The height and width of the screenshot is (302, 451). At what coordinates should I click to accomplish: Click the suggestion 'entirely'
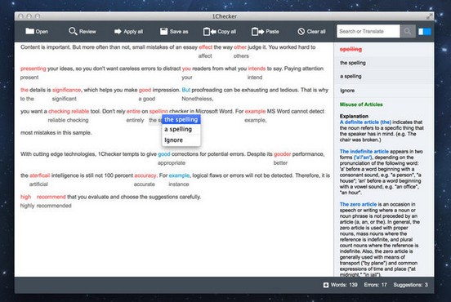click(135, 120)
